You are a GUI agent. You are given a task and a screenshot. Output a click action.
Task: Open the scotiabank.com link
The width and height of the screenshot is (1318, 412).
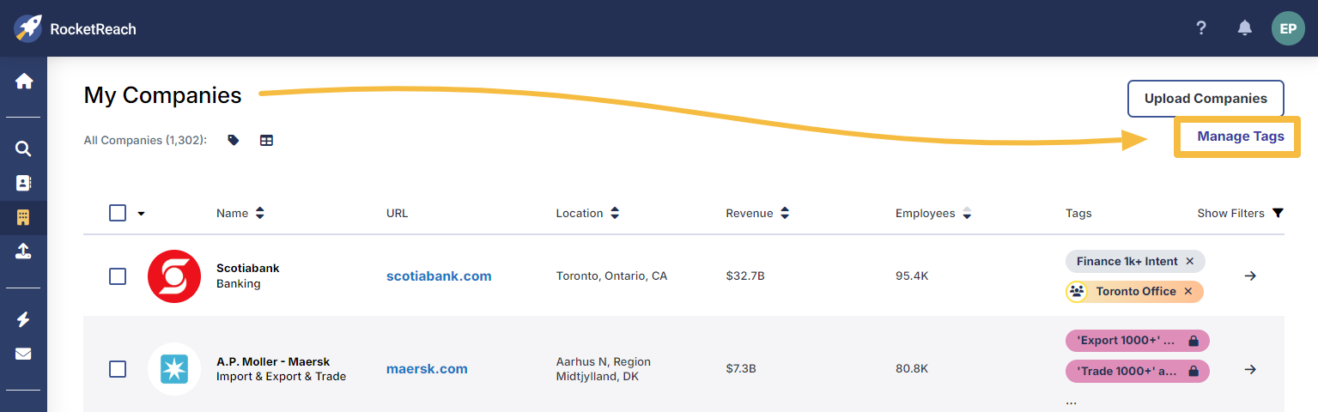click(439, 276)
